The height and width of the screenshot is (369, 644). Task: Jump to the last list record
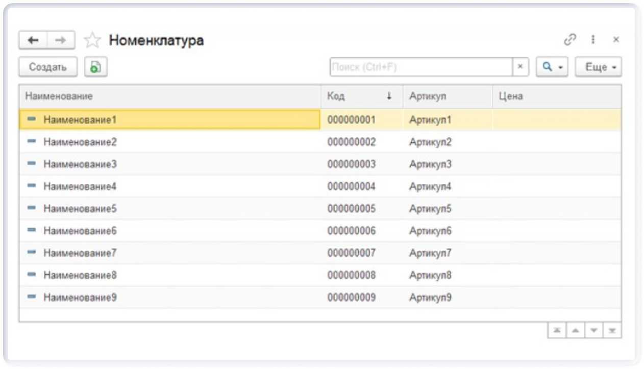click(612, 331)
